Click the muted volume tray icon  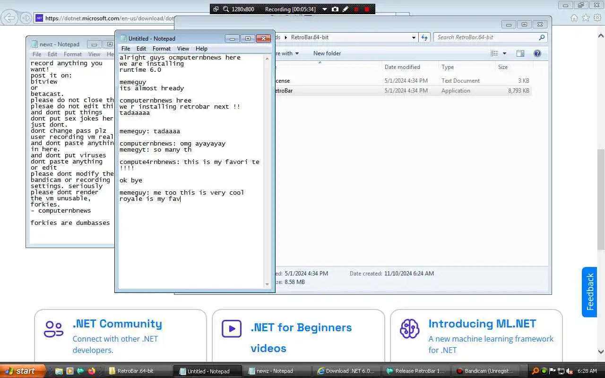pos(570,371)
